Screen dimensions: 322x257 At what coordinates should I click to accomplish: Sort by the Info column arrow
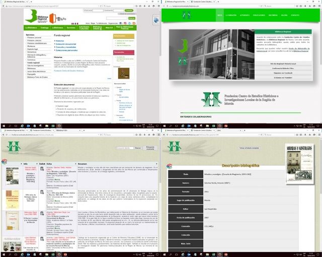(37, 164)
